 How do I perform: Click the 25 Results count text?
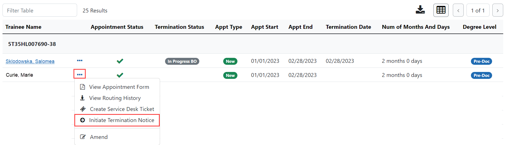pos(95,11)
